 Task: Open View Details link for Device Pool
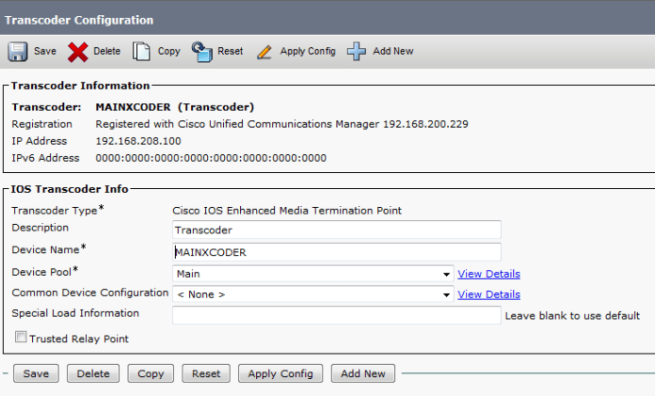point(488,274)
